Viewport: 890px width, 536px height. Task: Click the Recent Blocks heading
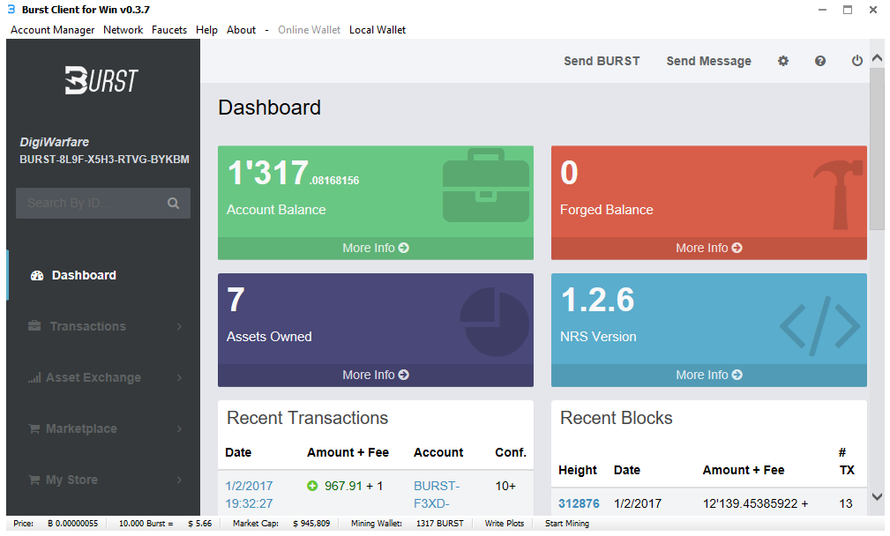point(617,418)
